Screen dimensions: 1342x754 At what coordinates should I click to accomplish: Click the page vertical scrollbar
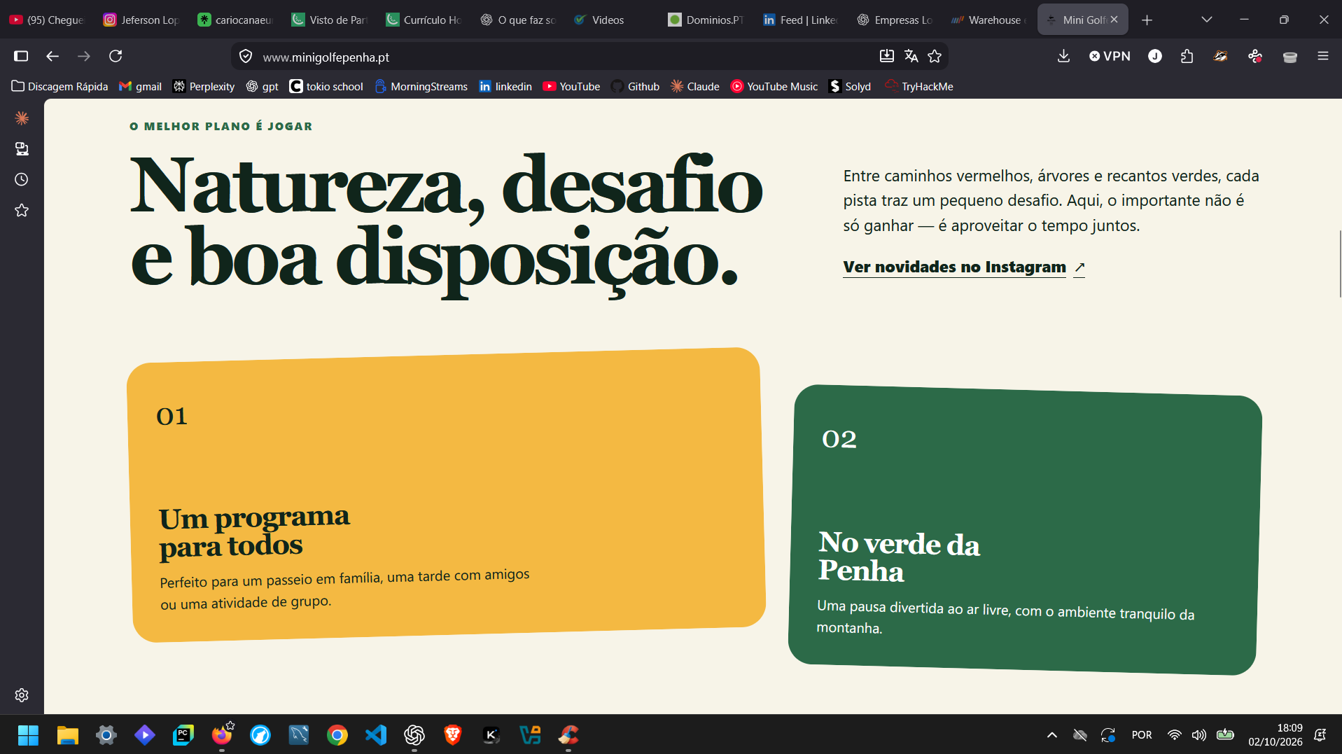click(x=1339, y=263)
